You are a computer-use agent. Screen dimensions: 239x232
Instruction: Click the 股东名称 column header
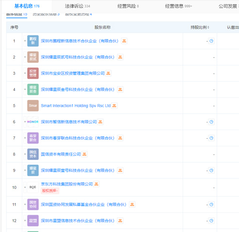click(x=102, y=27)
